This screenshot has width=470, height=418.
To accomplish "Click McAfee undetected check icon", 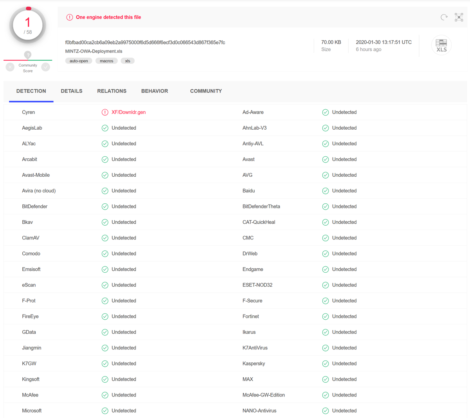I will coord(105,395).
